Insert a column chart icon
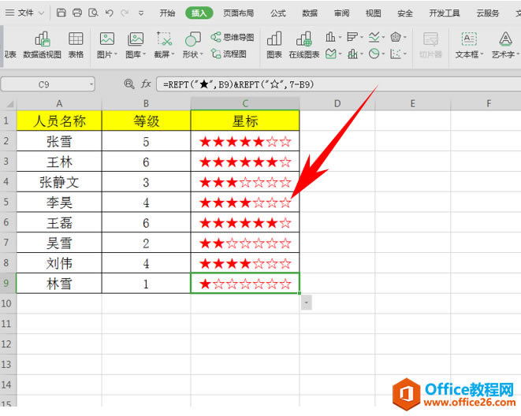The width and height of the screenshot is (521, 416). pyautogui.click(x=330, y=37)
